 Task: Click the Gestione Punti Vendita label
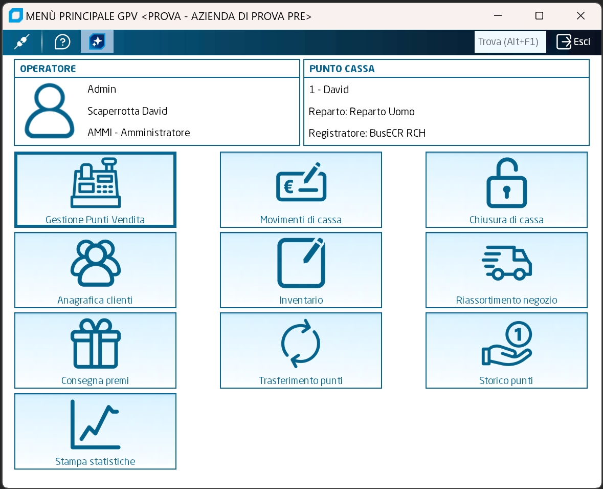coord(95,220)
